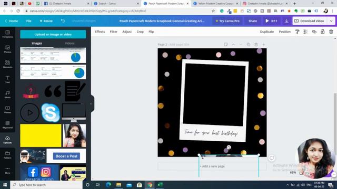Open the Filter option

tap(114, 31)
